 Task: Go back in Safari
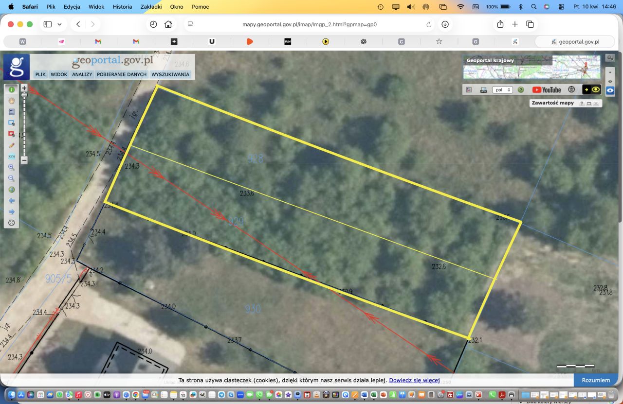pyautogui.click(x=78, y=24)
